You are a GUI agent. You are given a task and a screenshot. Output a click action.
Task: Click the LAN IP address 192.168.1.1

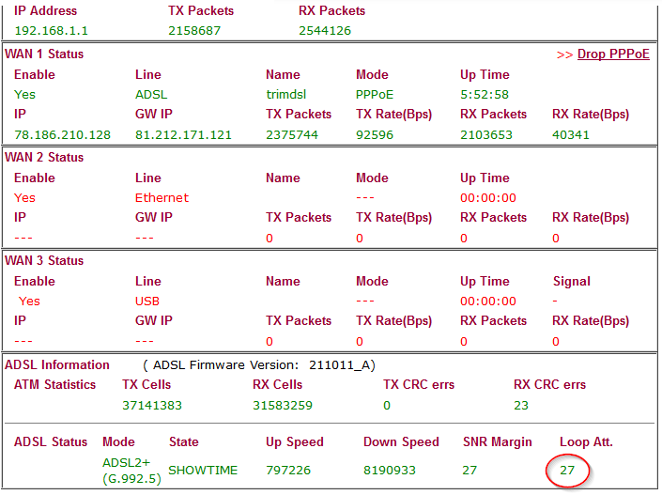pos(52,31)
